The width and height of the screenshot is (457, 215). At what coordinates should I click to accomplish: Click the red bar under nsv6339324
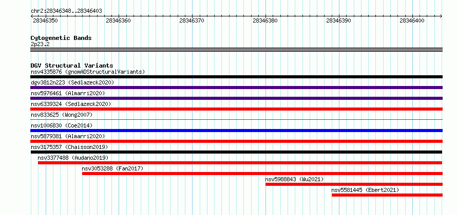[236, 109]
